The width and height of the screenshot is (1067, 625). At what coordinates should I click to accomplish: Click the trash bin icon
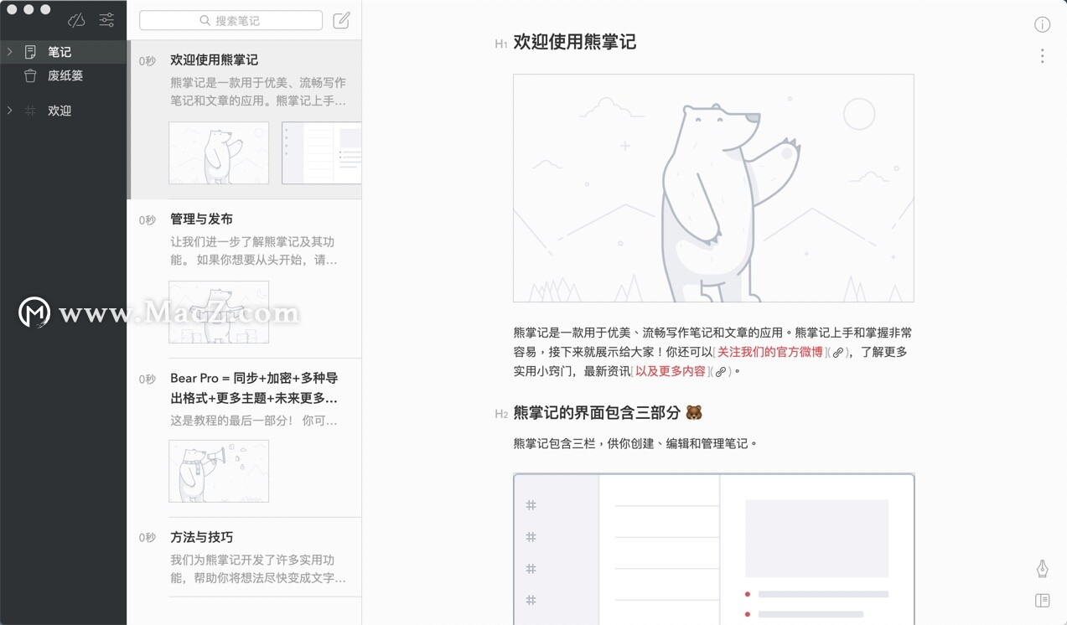[x=30, y=75]
